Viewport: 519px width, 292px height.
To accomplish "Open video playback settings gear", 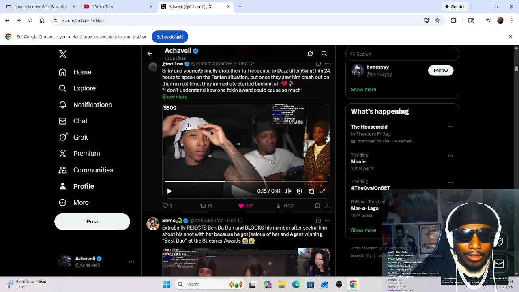I will coord(299,191).
